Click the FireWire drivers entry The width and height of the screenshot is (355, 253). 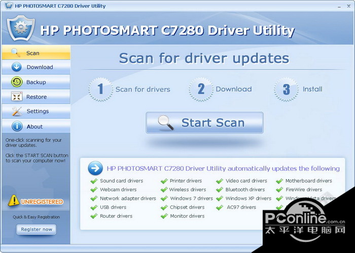[304, 190]
